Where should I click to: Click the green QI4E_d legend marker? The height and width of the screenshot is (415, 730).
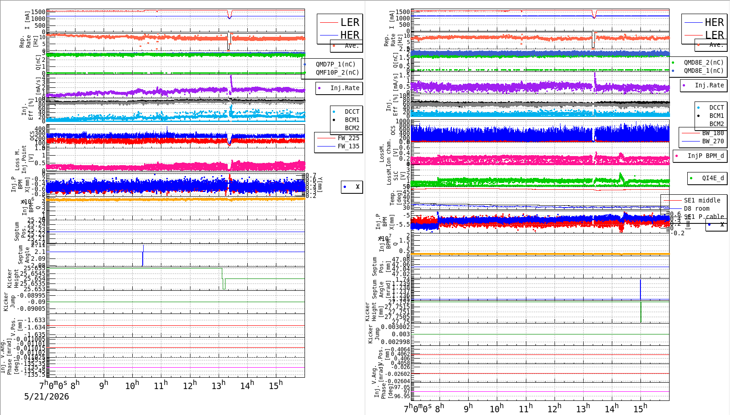click(691, 178)
